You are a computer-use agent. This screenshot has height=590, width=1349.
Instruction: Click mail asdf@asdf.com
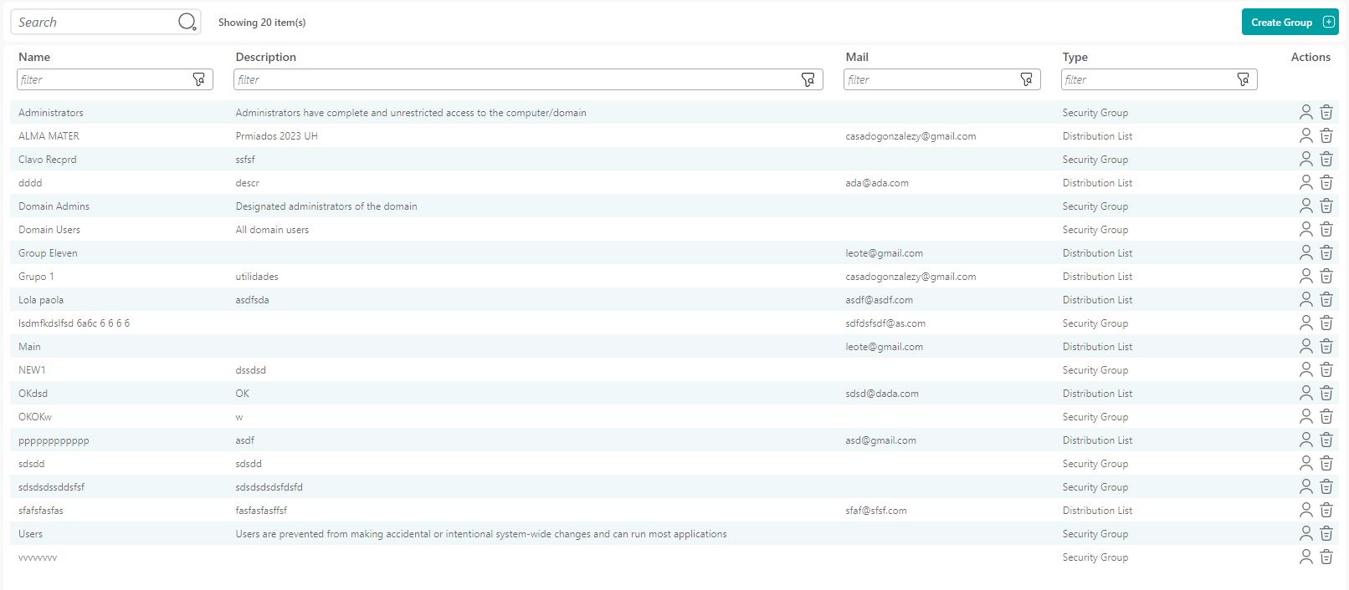pyautogui.click(x=879, y=300)
